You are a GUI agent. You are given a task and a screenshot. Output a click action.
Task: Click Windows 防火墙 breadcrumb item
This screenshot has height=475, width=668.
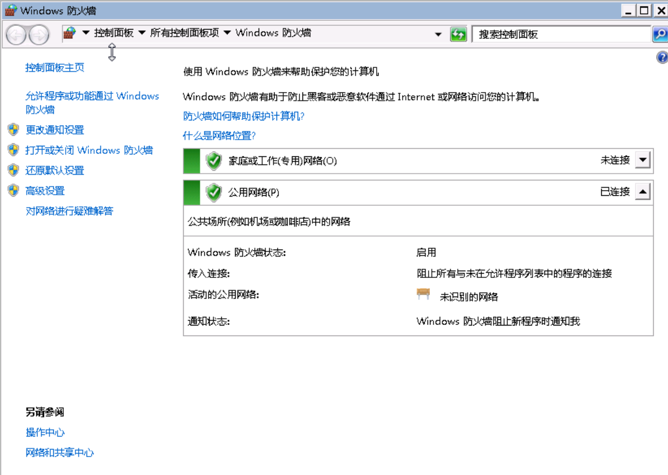click(x=273, y=33)
